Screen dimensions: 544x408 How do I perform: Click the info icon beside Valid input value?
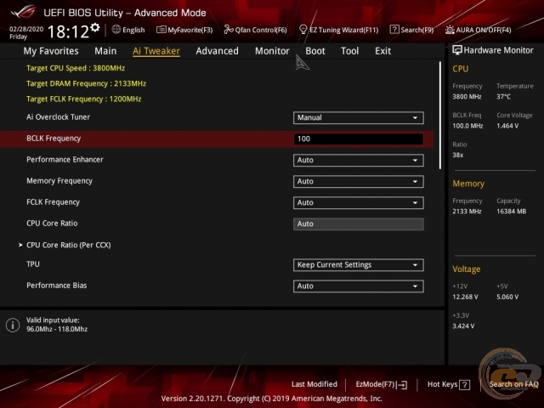[x=13, y=325]
